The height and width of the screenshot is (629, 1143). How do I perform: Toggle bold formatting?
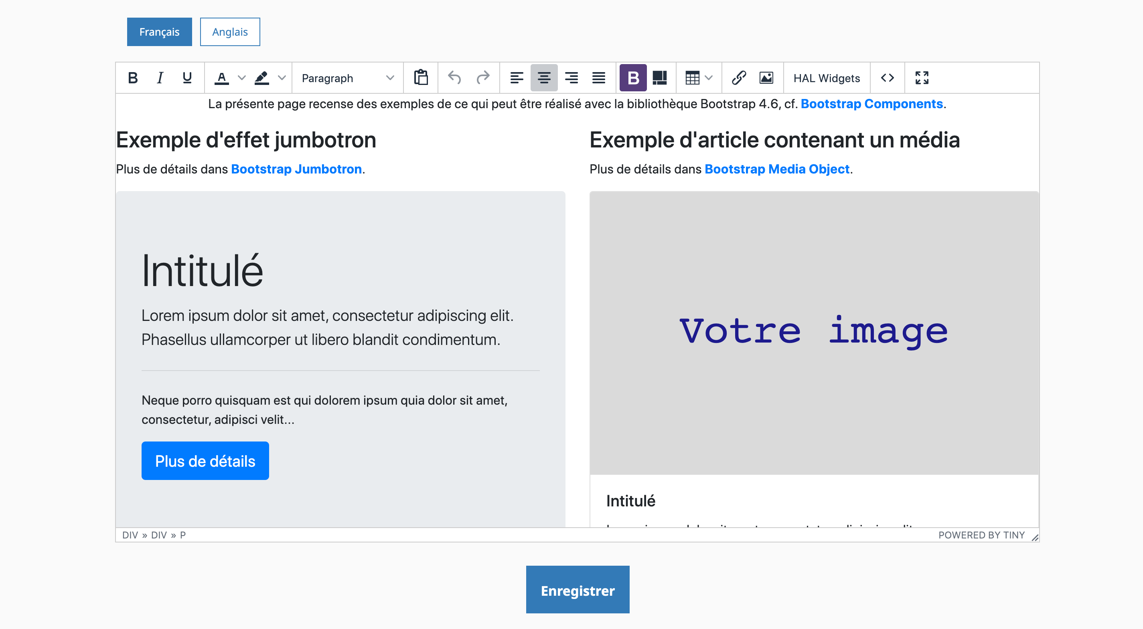(133, 78)
